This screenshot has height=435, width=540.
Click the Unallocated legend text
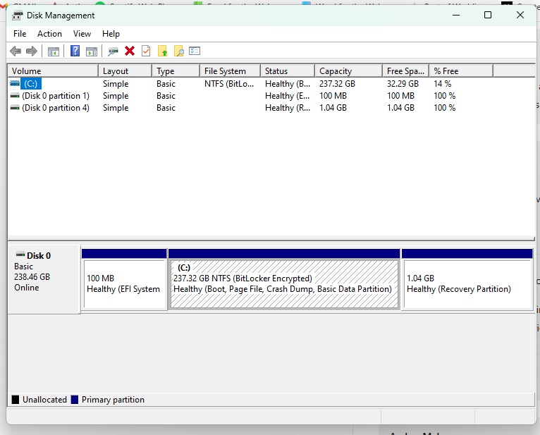(45, 400)
